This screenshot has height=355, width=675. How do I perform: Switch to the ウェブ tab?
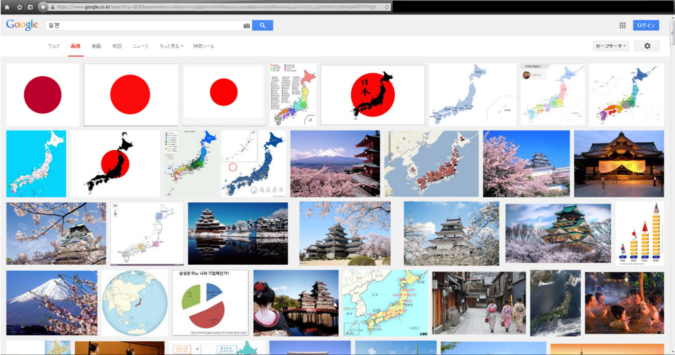pyautogui.click(x=54, y=46)
